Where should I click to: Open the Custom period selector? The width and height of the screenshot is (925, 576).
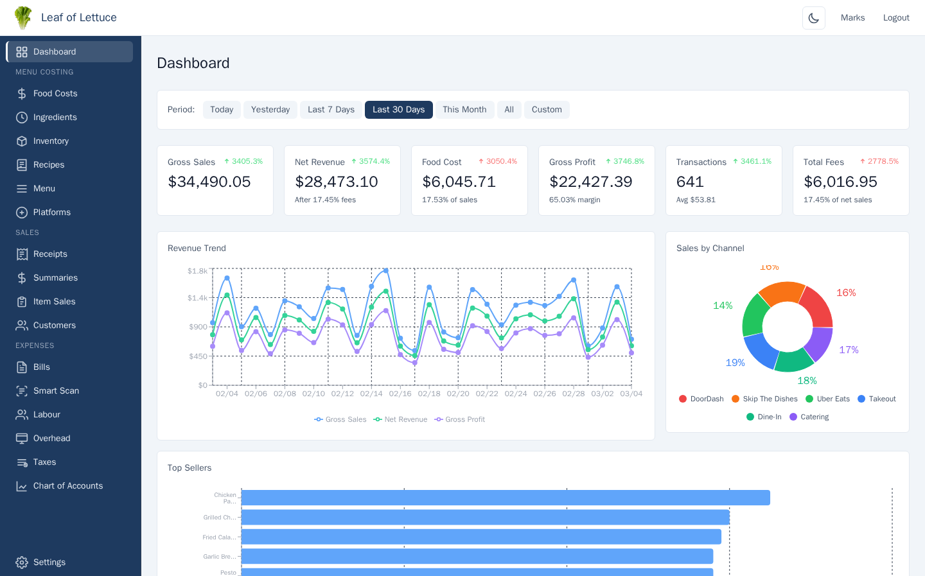547,109
